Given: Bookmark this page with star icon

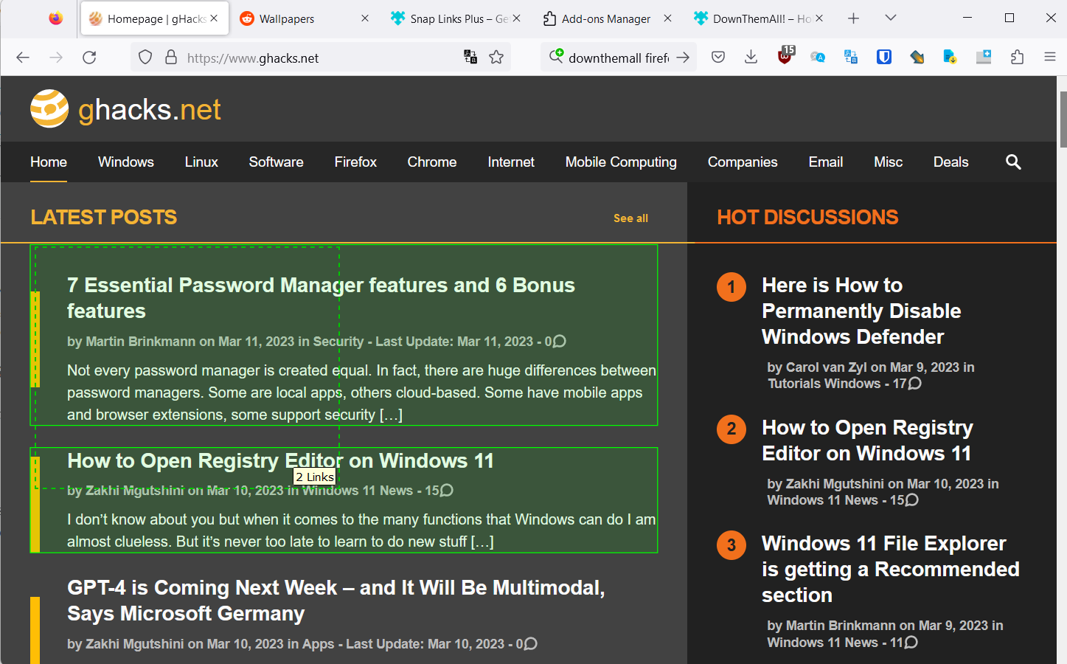Looking at the screenshot, I should (496, 57).
